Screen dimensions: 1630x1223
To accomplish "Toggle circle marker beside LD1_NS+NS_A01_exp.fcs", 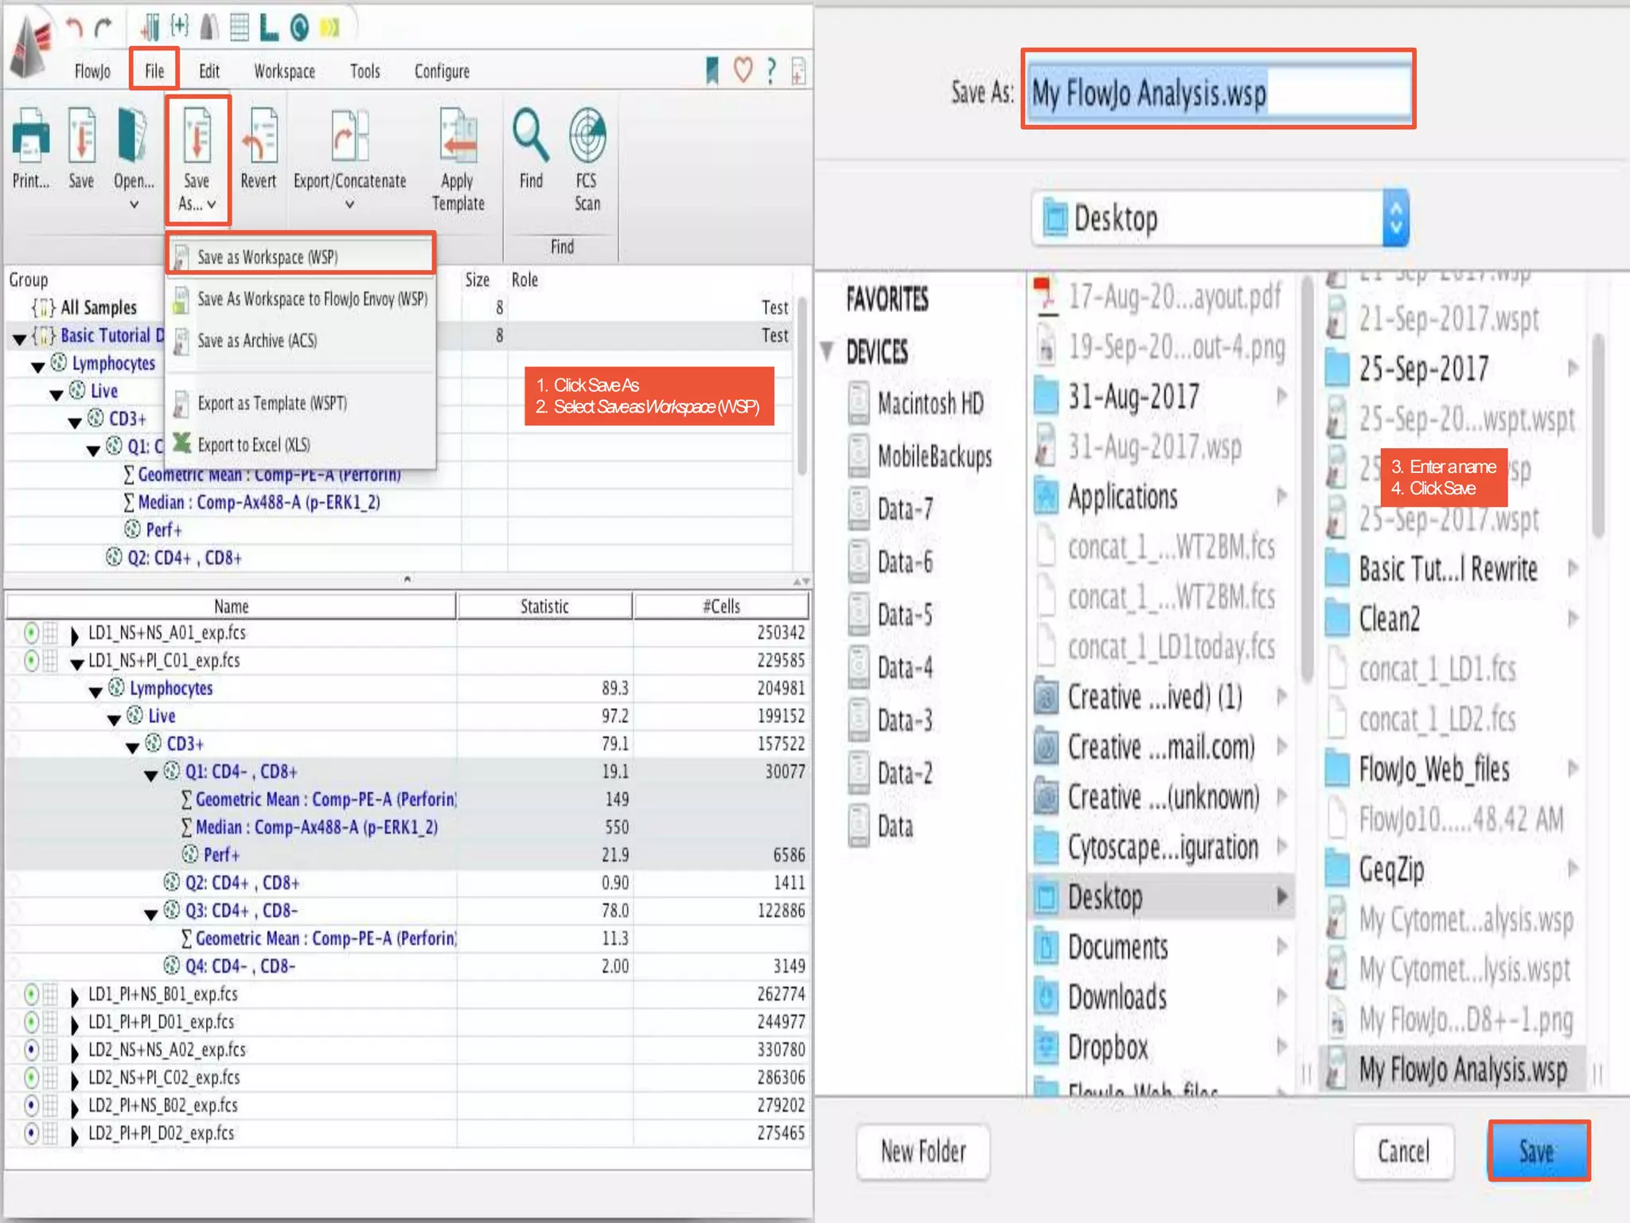I will (31, 633).
